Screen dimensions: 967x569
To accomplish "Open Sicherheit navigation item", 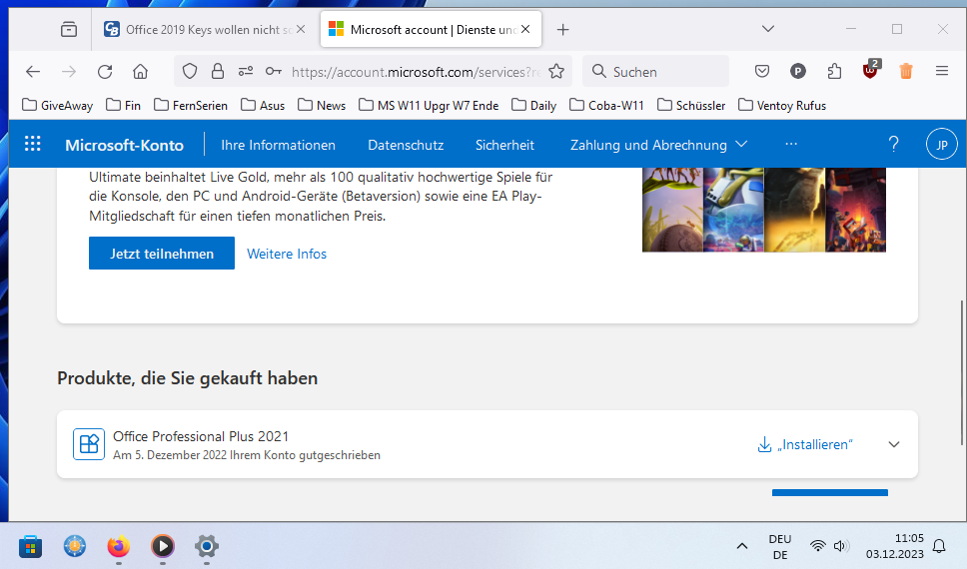I will [504, 145].
